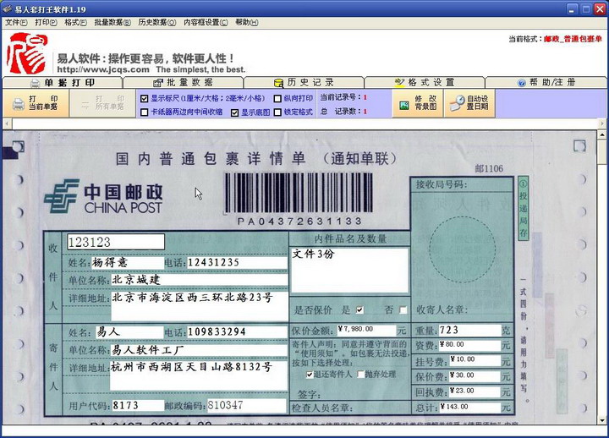Toggle 退还寄件人 checkbox
The height and width of the screenshot is (438, 609).
(x=310, y=375)
